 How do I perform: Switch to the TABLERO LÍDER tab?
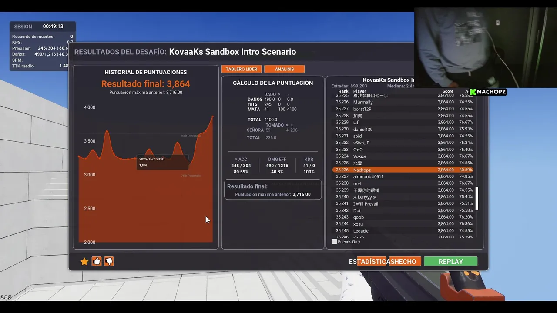241,69
